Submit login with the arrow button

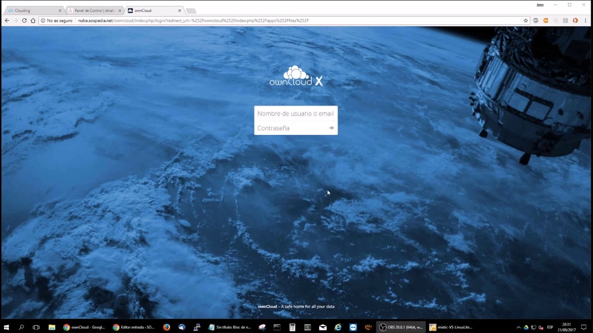coord(332,128)
